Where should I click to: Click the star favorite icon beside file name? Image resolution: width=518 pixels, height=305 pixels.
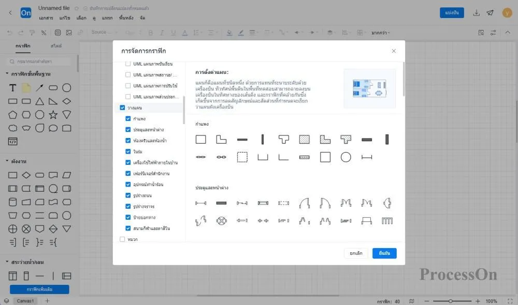(x=77, y=8)
